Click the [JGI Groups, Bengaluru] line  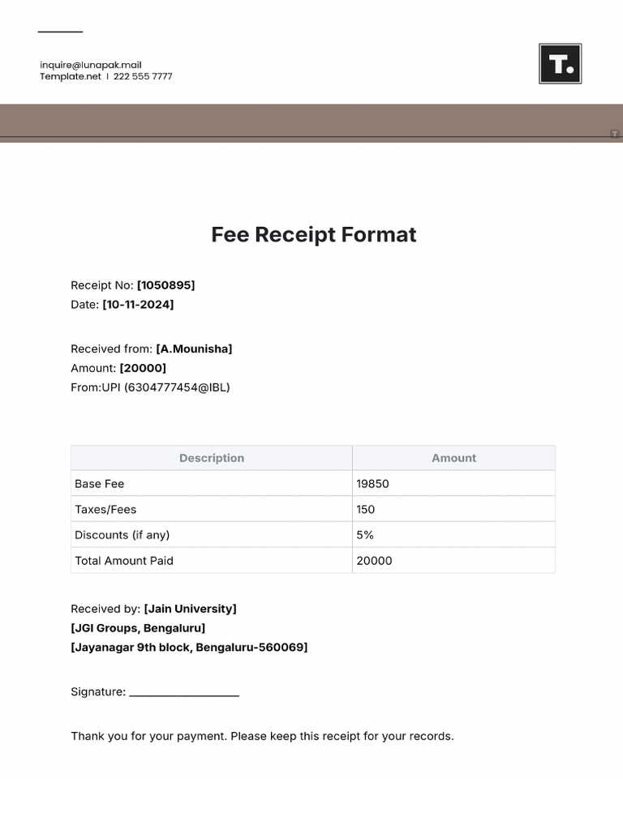pyautogui.click(x=138, y=628)
